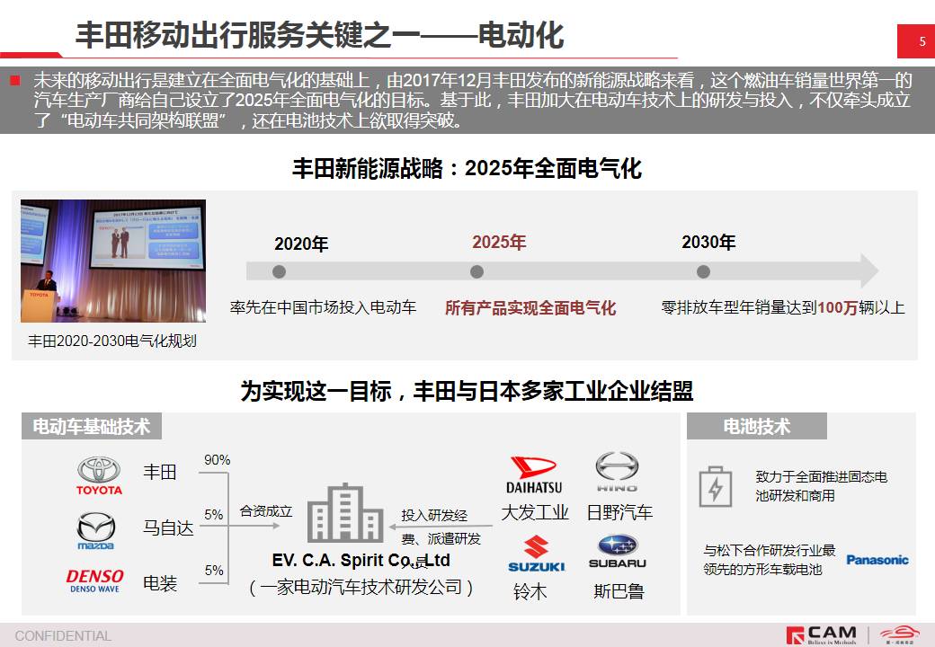Viewport: 935px width, 647px height.
Task: Click the photo caption 丰田2020-2030电气化规划
Action: (x=112, y=341)
